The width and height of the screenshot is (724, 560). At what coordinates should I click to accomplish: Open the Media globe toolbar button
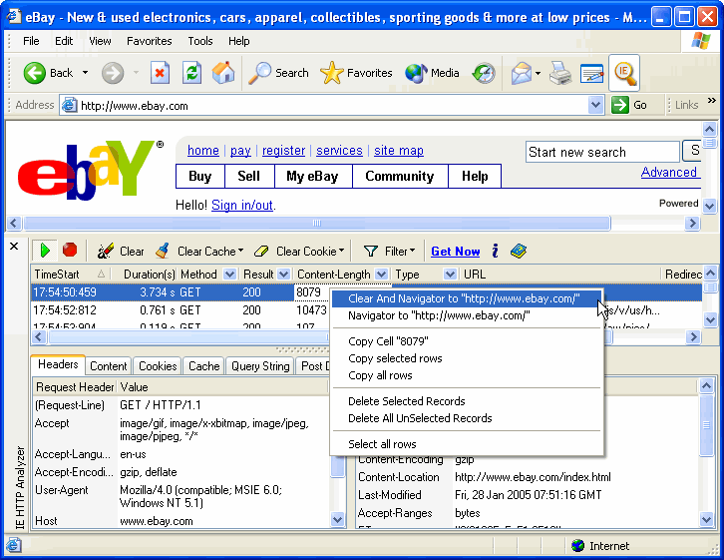point(432,73)
